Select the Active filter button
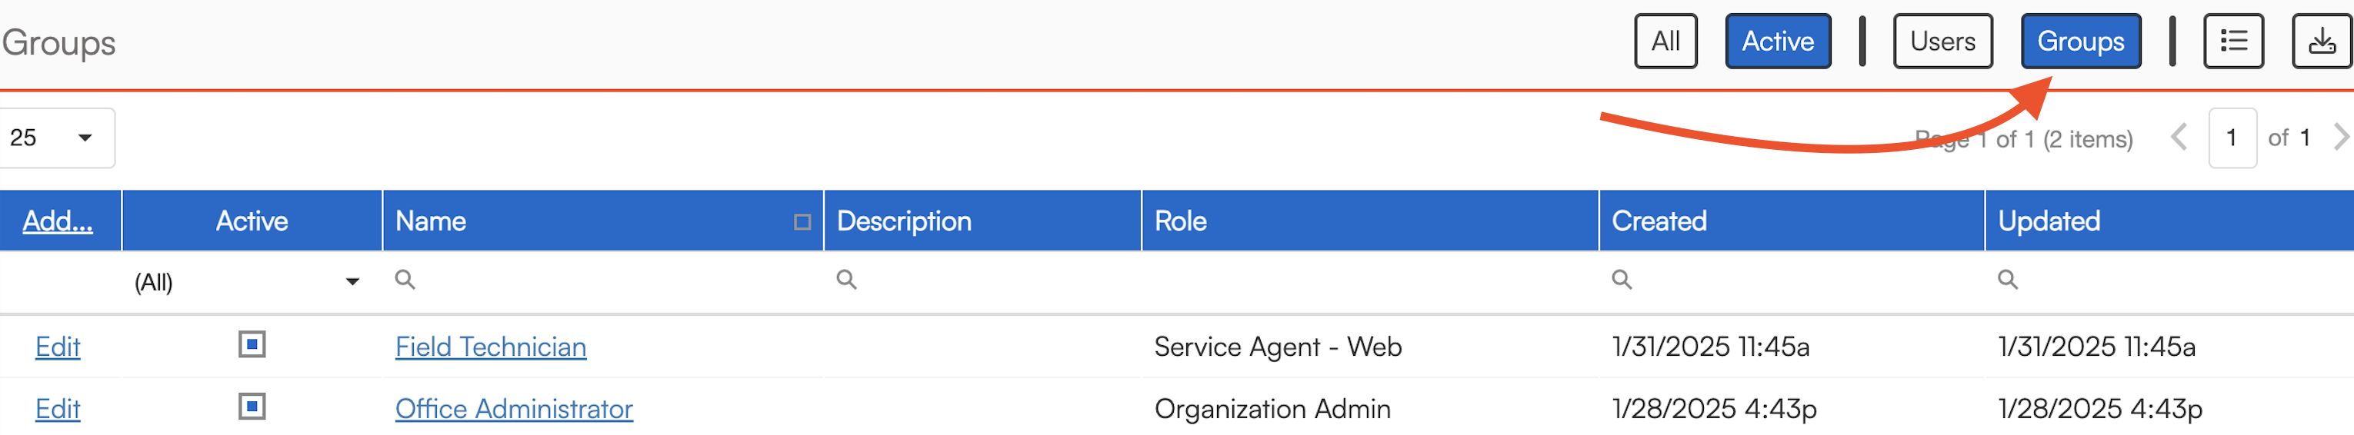This screenshot has width=2354, height=435. coord(1777,42)
